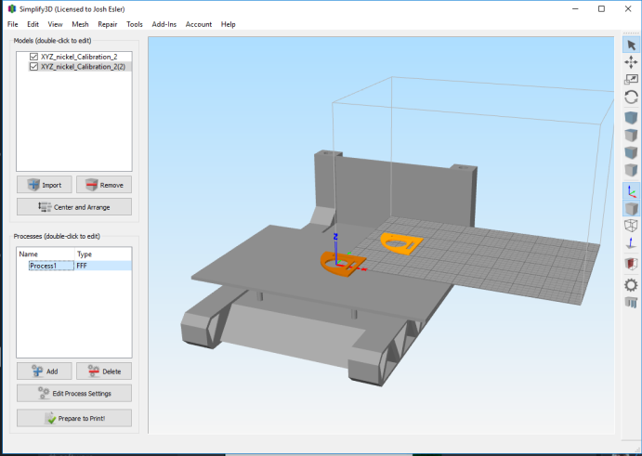The width and height of the screenshot is (642, 456).
Task: Click the gear icon in right toolbar
Action: click(631, 285)
